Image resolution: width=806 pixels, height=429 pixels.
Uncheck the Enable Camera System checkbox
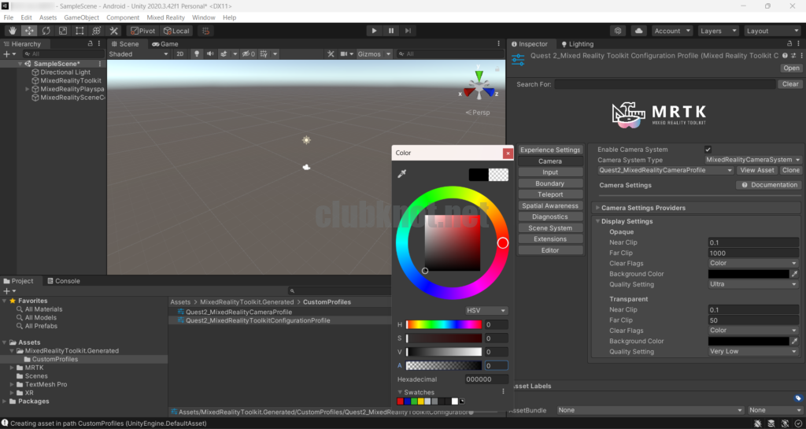(708, 150)
